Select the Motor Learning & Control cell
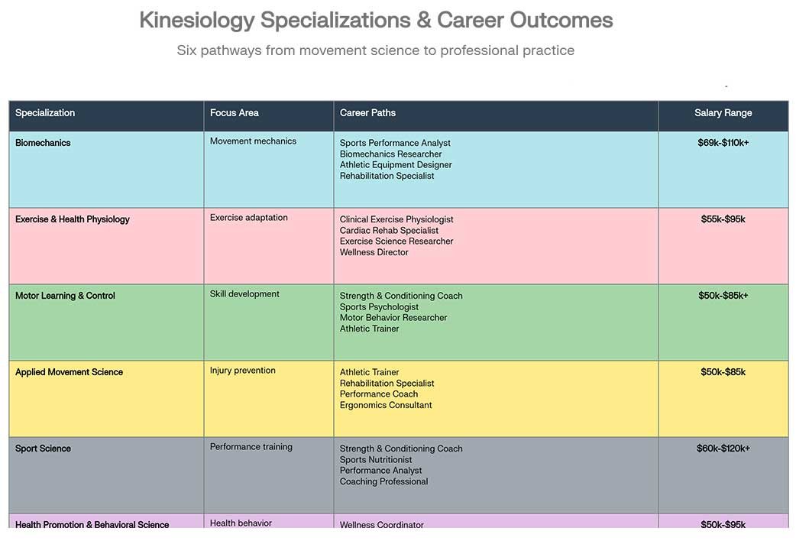 point(65,296)
